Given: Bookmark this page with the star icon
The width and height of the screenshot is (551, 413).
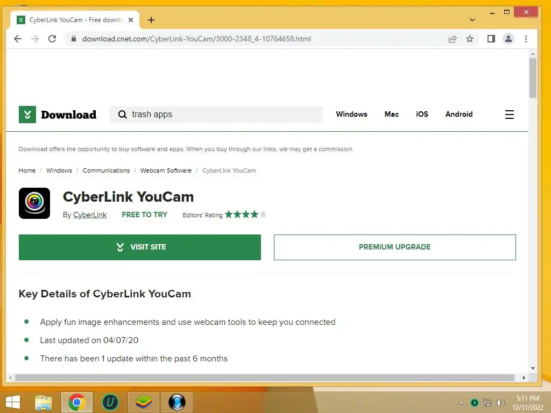Looking at the screenshot, I should click(469, 39).
